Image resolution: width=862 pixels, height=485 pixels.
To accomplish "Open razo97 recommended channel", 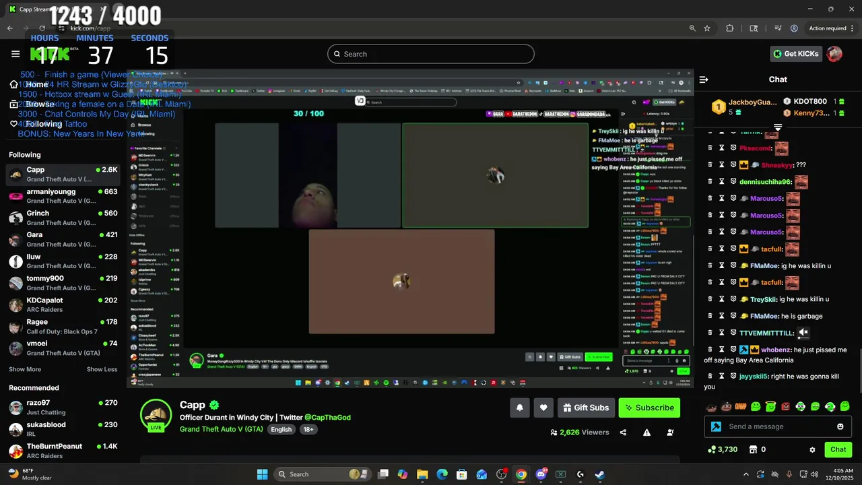I will 63,407.
